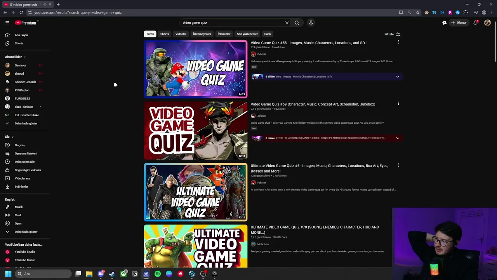Image resolution: width=497 pixels, height=280 pixels.
Task: Click the install app icon in address bar
Action: [401, 12]
